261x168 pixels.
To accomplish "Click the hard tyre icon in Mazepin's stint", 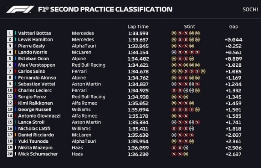I will tap(186, 148).
